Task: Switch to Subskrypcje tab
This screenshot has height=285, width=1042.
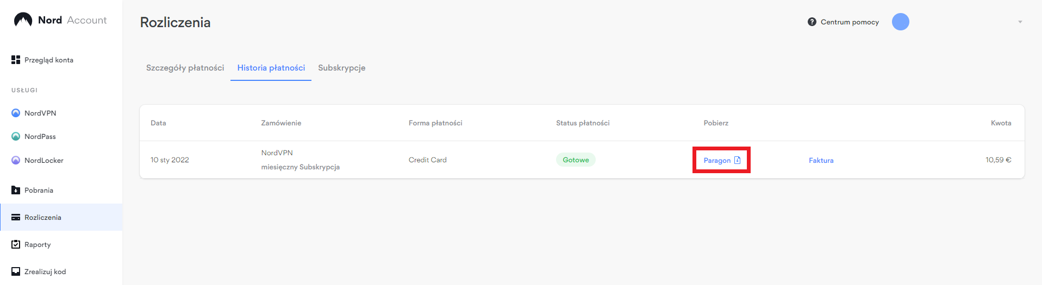Action: pos(341,68)
